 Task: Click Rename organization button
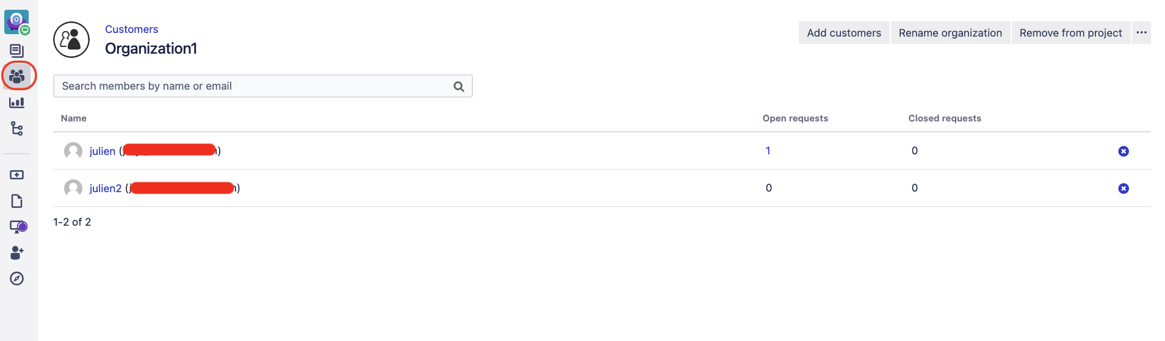tap(950, 33)
